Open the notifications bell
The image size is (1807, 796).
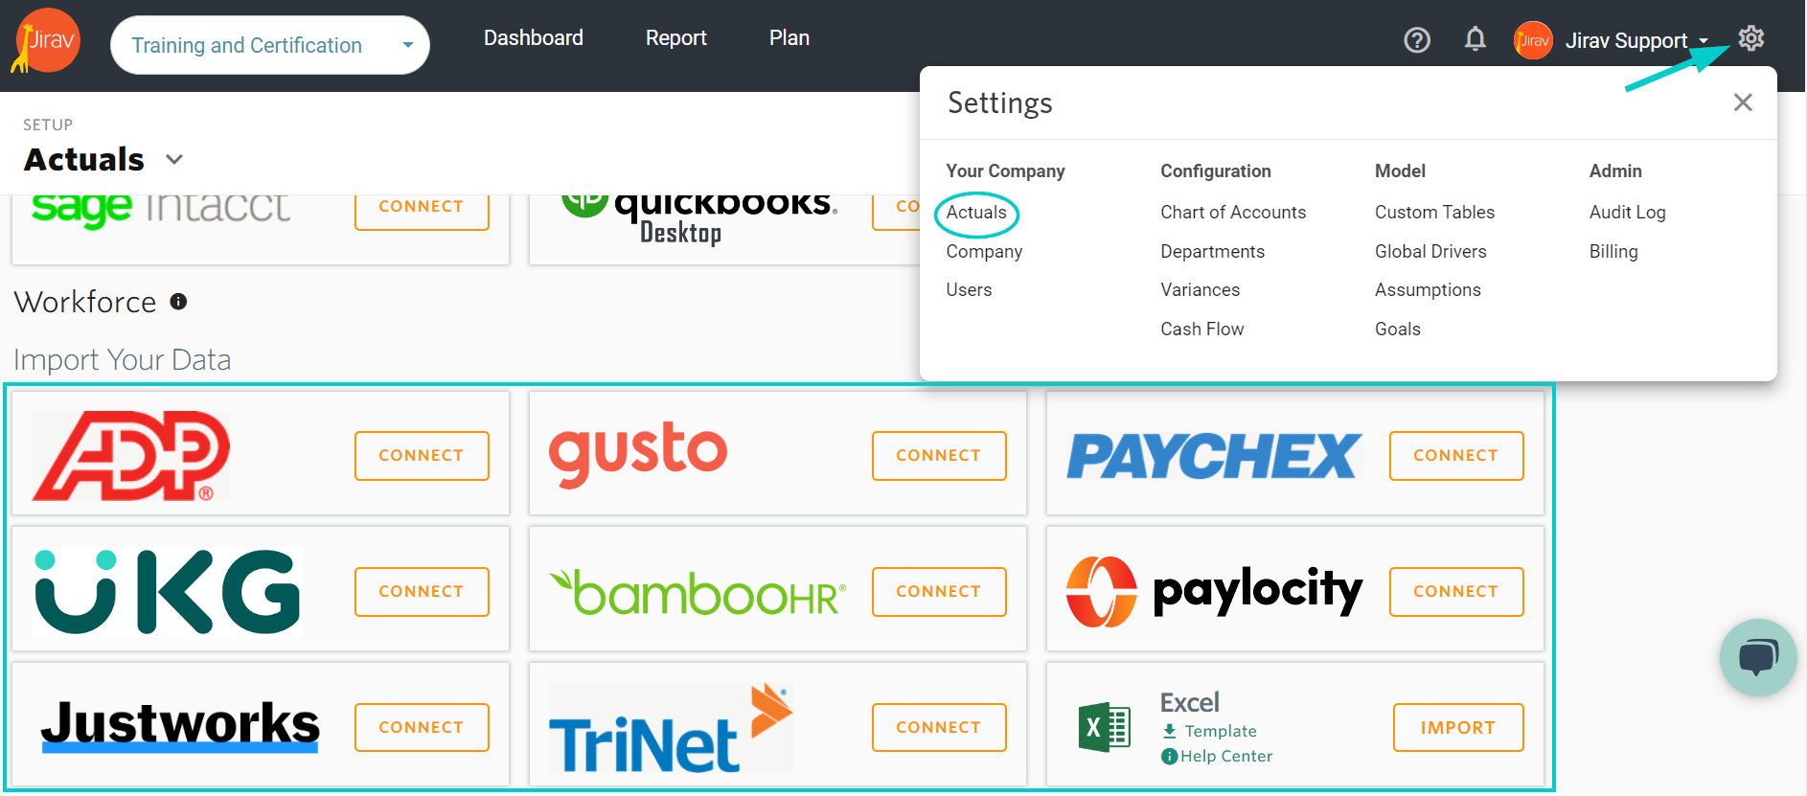click(1475, 39)
